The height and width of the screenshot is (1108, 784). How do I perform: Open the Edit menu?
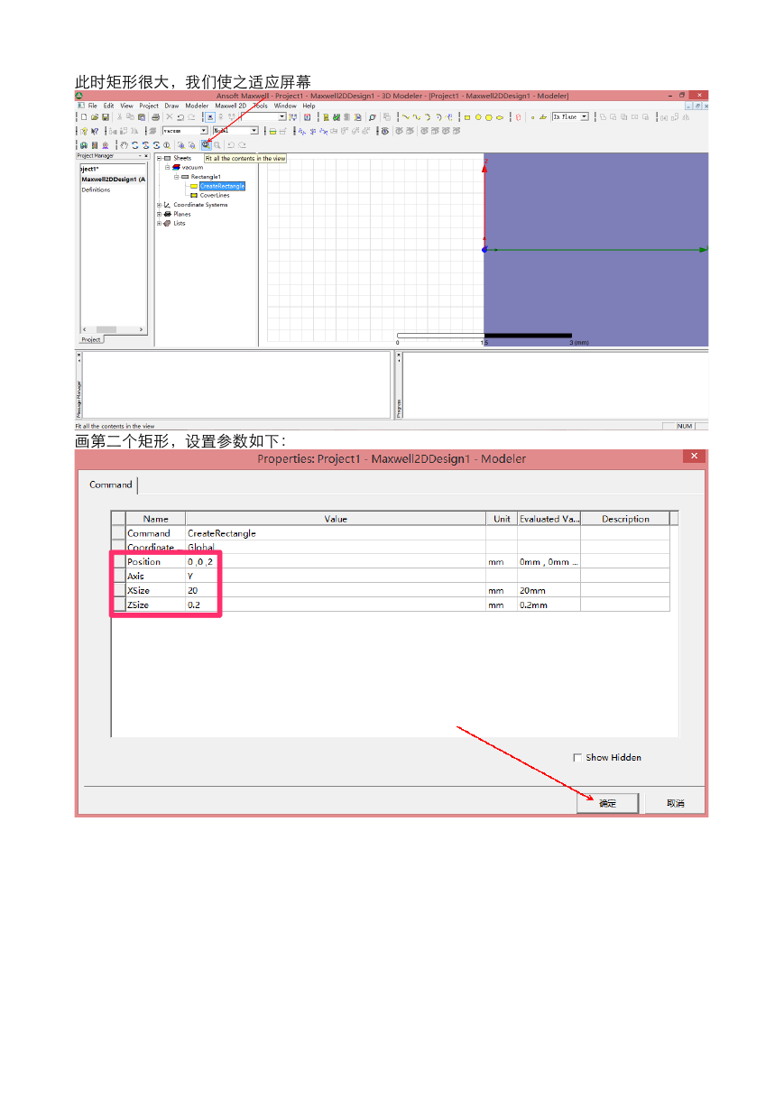108,106
